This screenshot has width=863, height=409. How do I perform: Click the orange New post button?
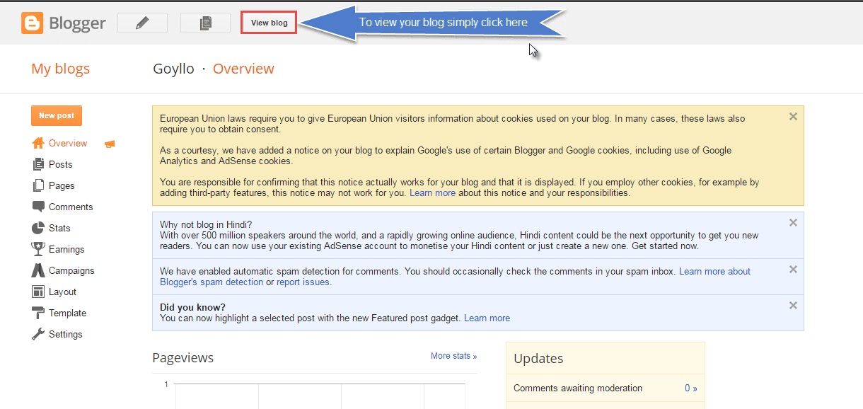coord(57,115)
